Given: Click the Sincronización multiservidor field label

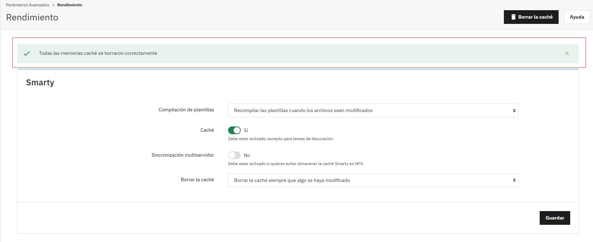Looking at the screenshot, I should click(182, 155).
